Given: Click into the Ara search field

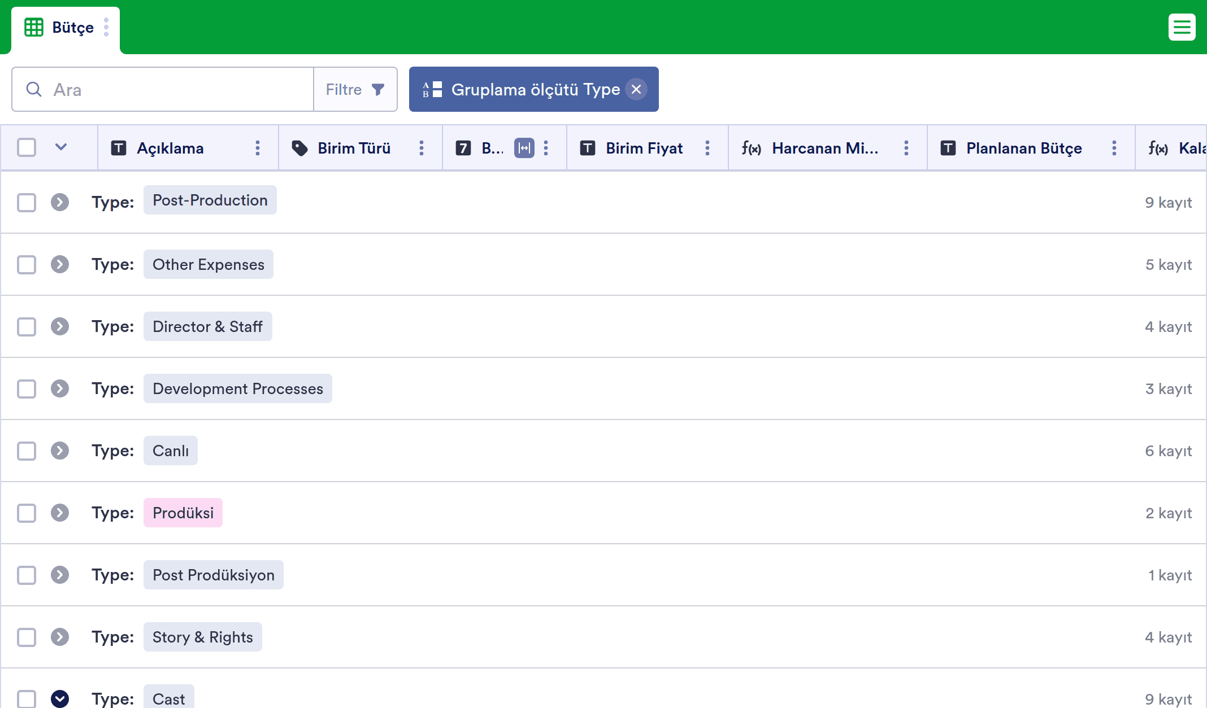Looking at the screenshot, I should [170, 89].
